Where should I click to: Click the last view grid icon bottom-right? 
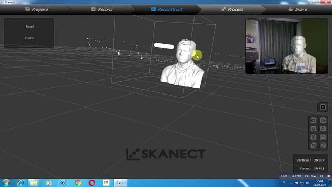coord(323,145)
